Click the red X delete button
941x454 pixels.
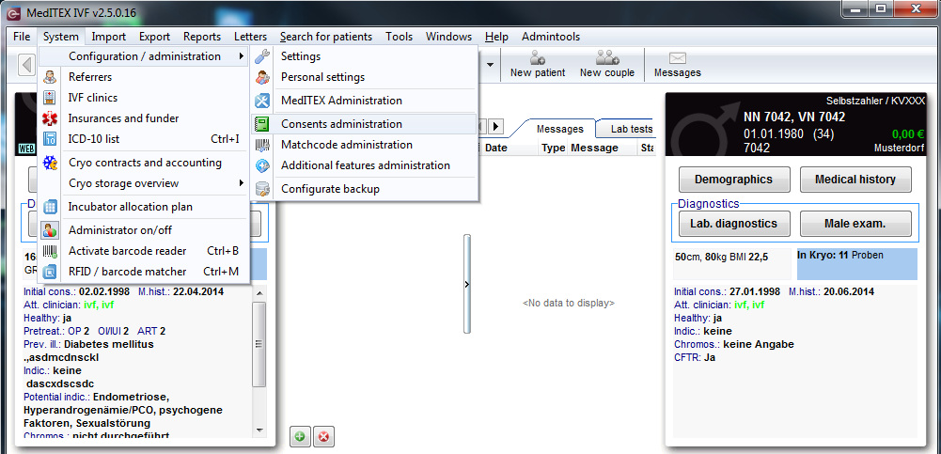click(x=323, y=436)
